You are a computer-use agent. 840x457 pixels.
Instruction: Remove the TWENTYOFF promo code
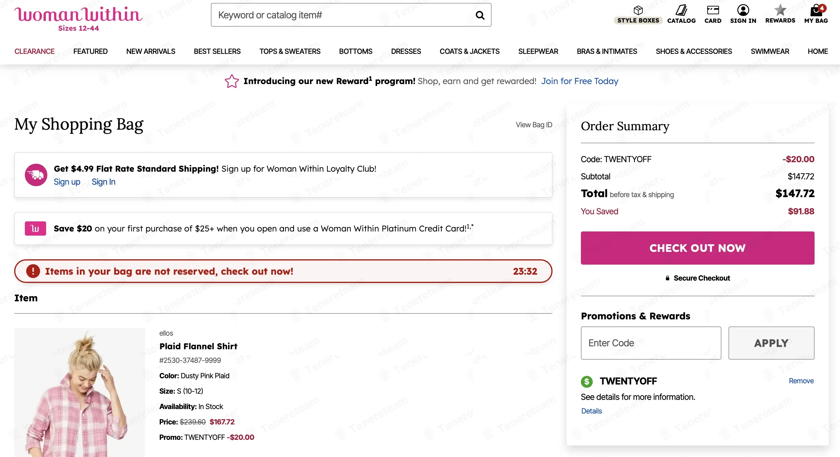pos(801,381)
